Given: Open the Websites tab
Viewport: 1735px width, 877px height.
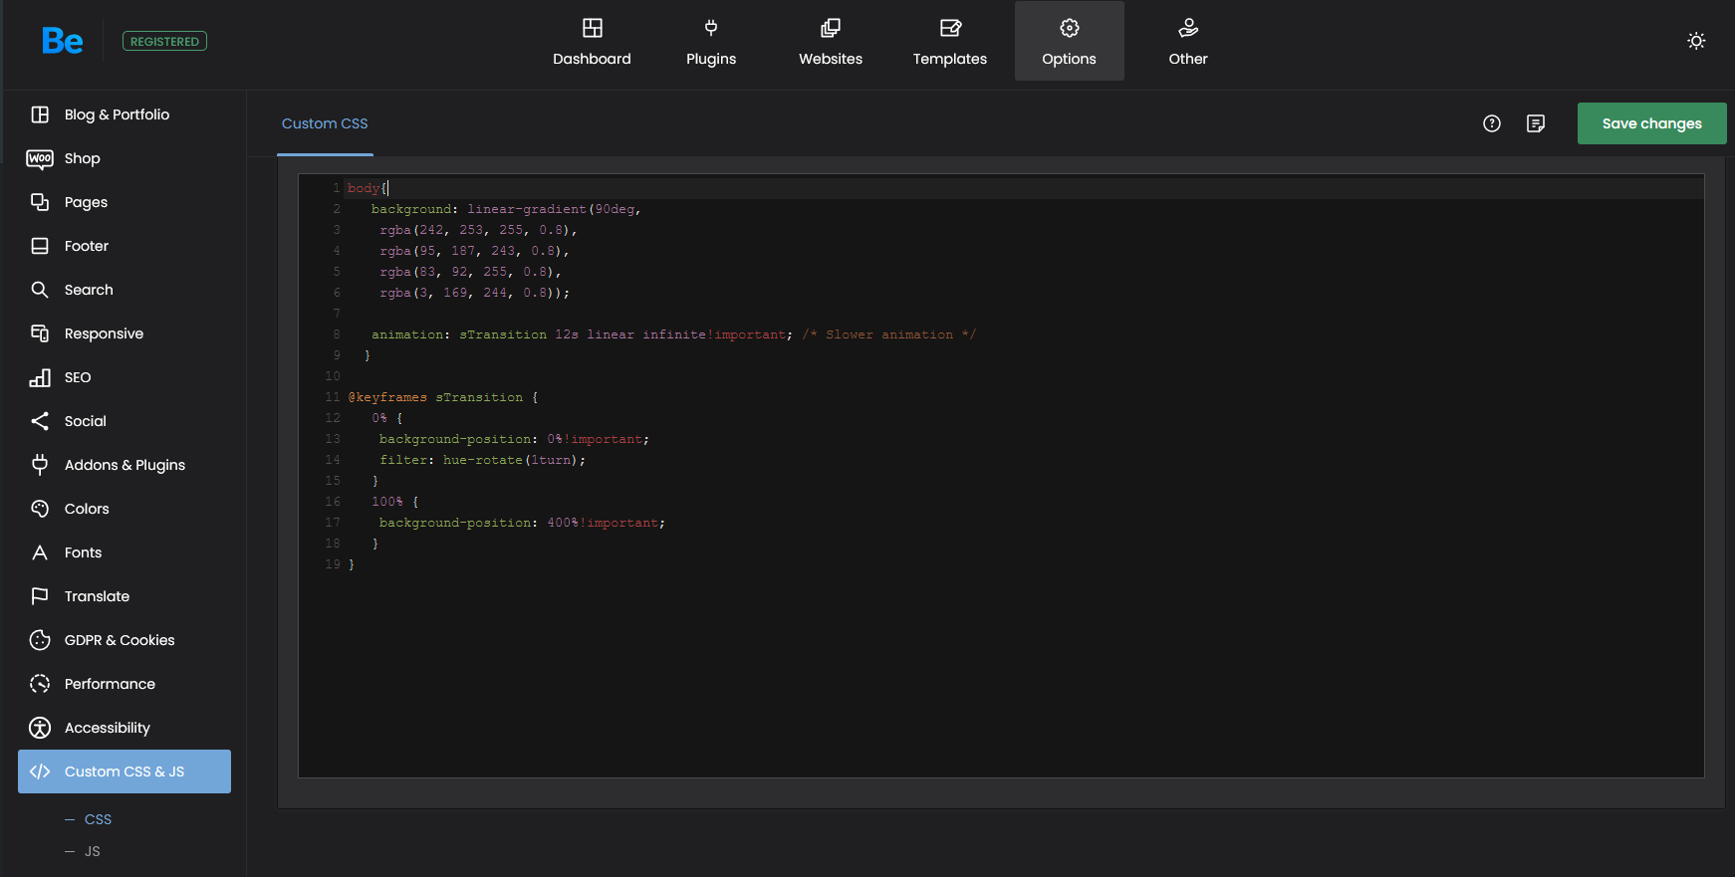Looking at the screenshot, I should [x=831, y=41].
